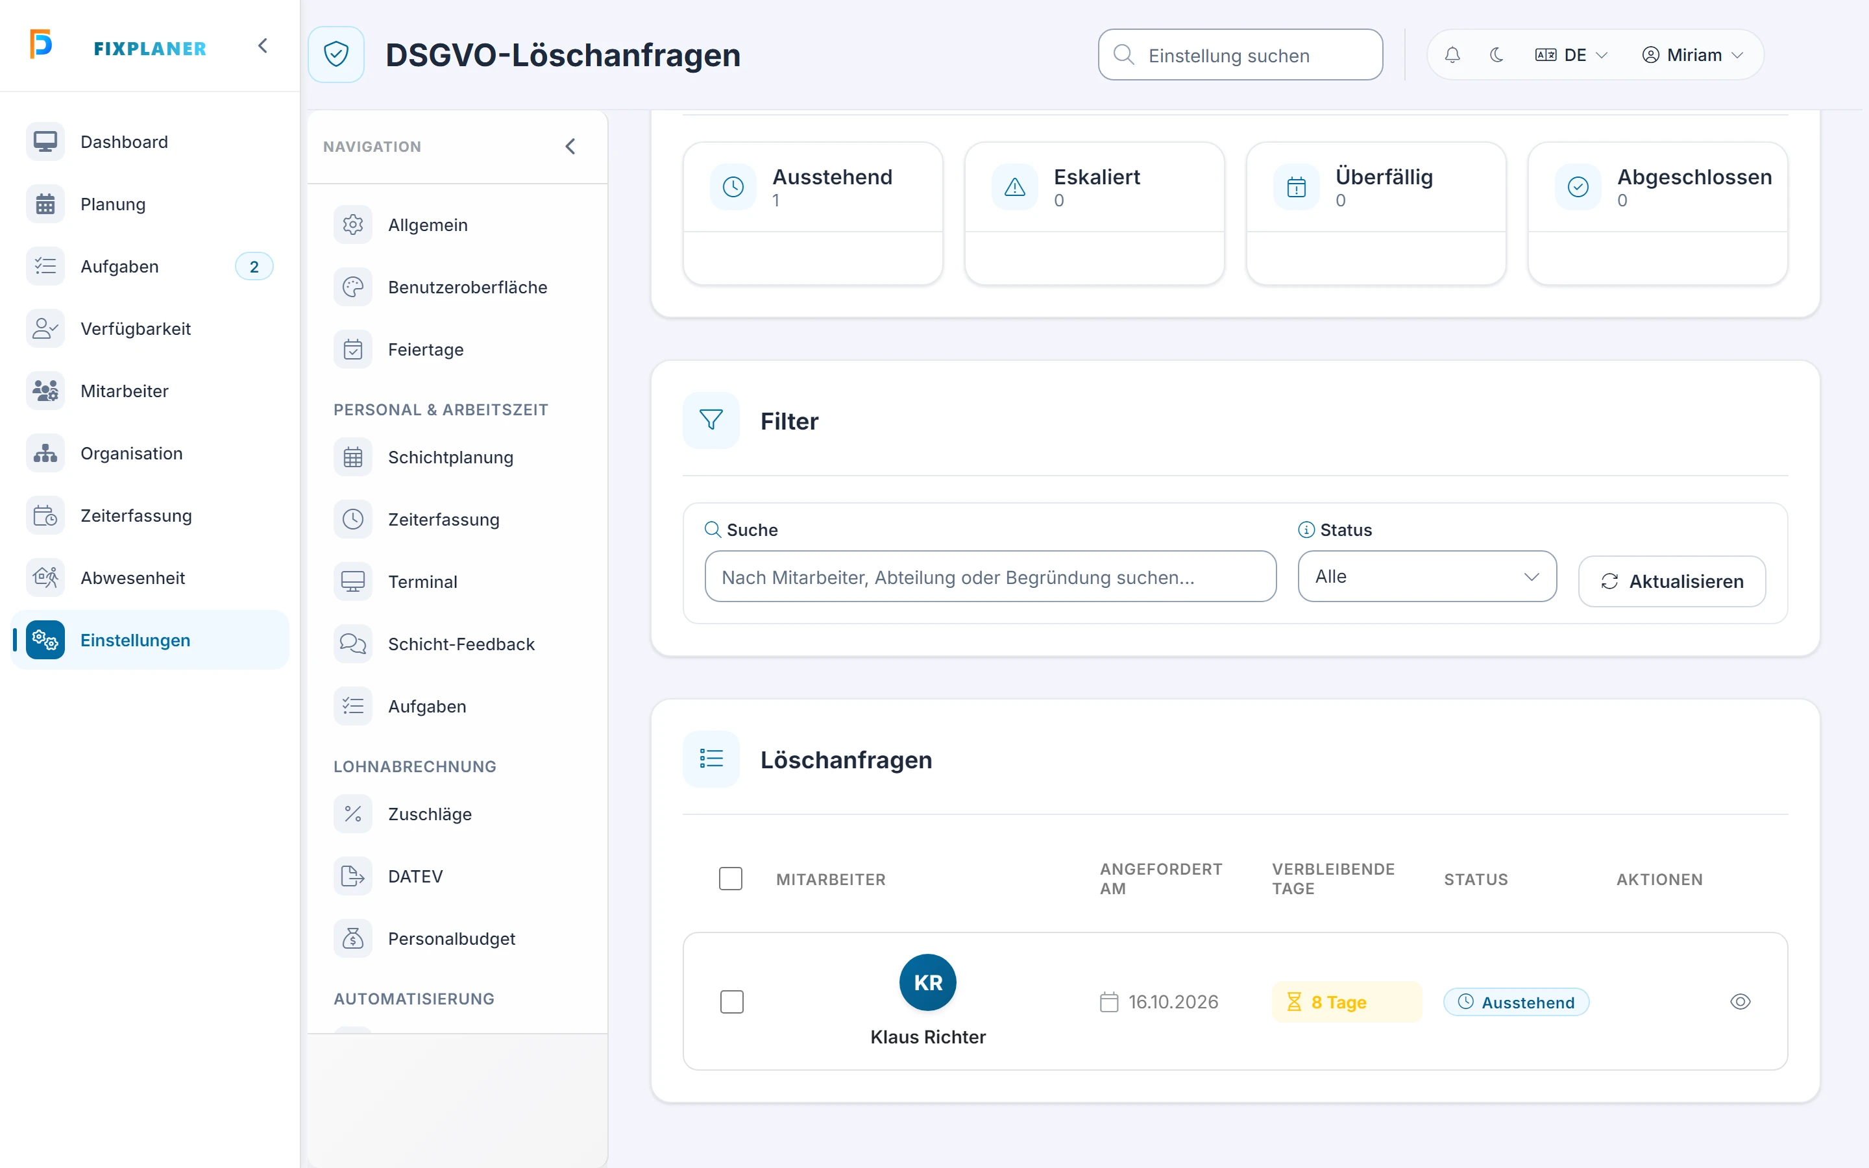Click the Abgeschlossen status card
Screen dimensions: 1869x1168
click(1657, 213)
